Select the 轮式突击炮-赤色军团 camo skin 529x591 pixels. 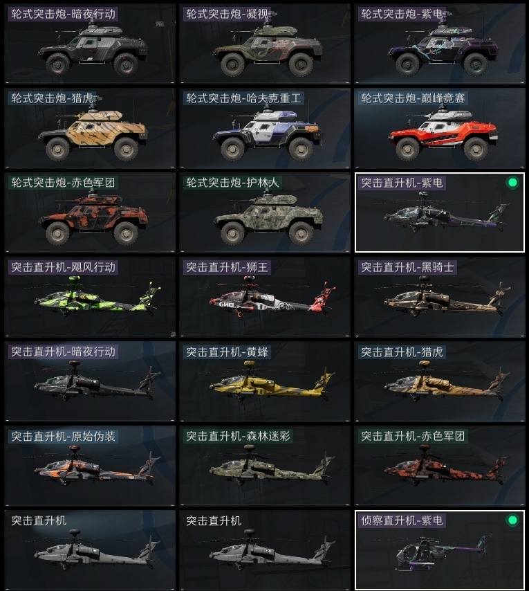(90, 212)
